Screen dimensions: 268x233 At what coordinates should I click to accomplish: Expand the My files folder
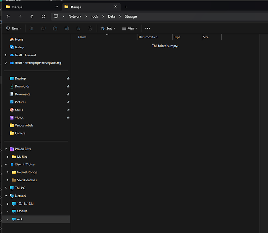pyautogui.click(x=7, y=157)
